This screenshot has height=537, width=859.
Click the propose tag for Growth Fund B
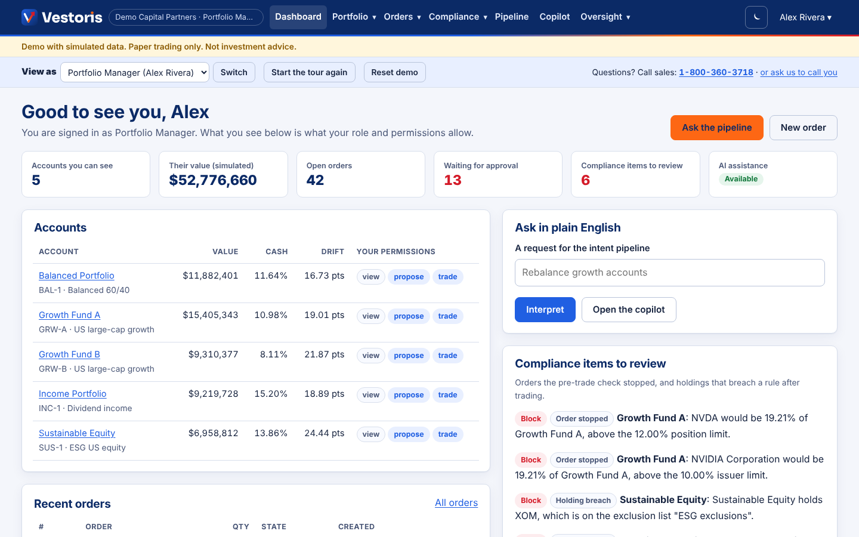[409, 356]
